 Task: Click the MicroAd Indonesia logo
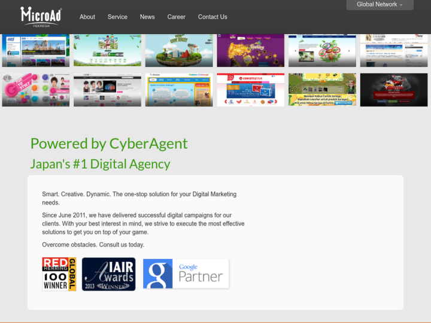[41, 16]
